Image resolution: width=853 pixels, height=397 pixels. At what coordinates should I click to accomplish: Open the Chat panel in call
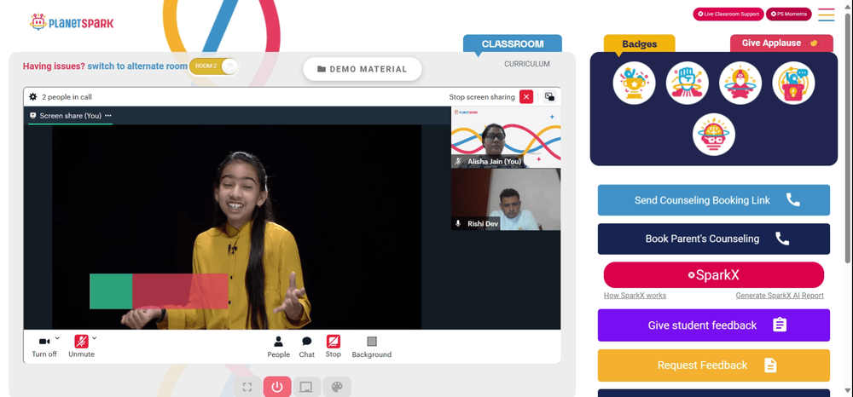tap(307, 346)
